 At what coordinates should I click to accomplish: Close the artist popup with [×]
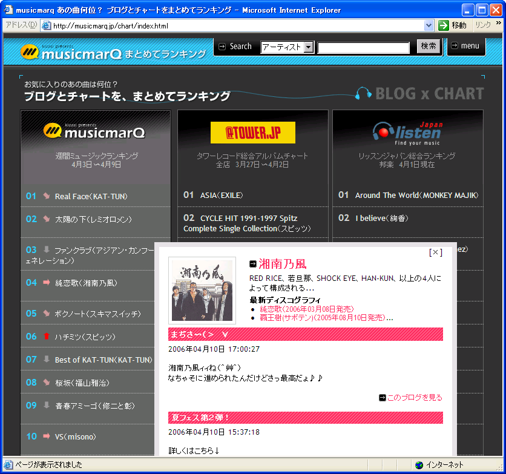coord(435,252)
